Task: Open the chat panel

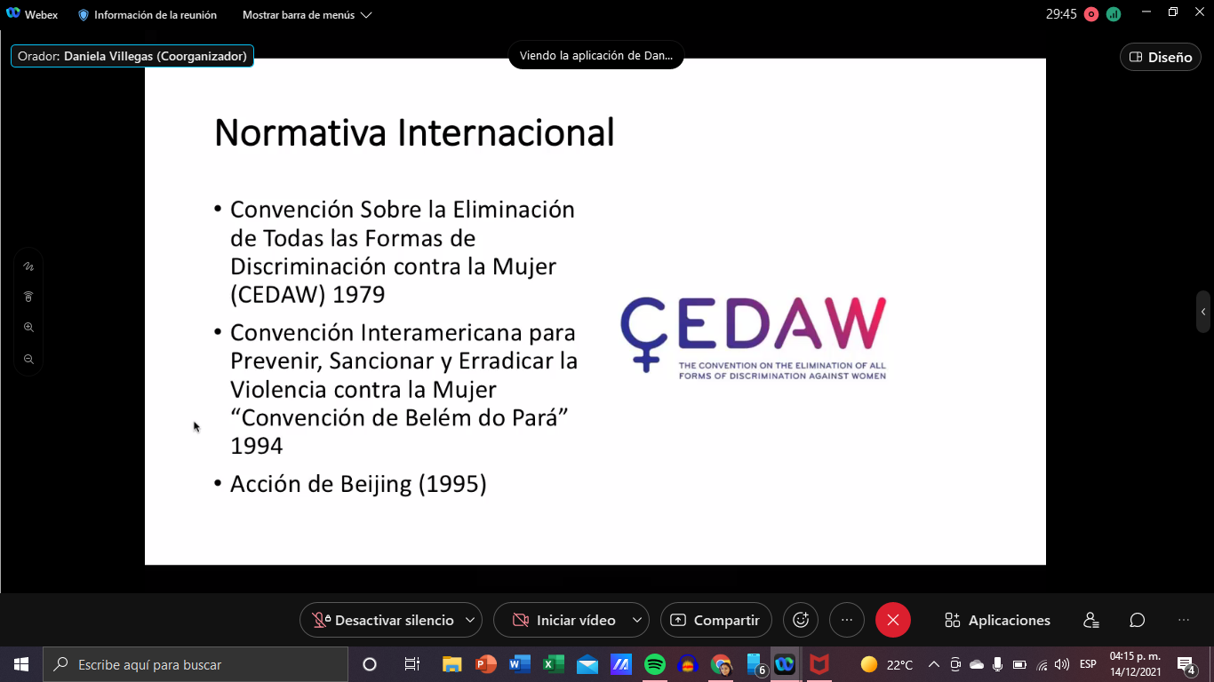Action: [1138, 621]
